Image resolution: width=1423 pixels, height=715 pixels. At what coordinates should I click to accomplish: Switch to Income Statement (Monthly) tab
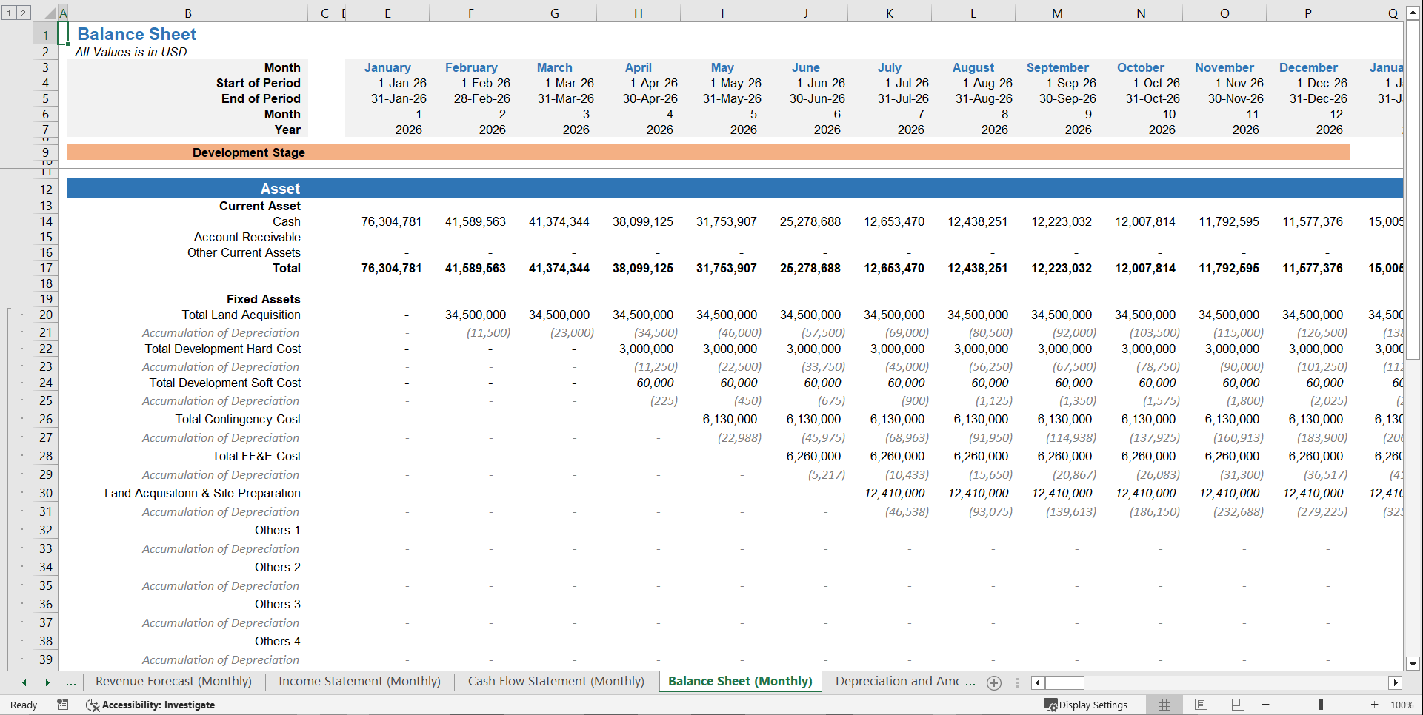tap(359, 681)
